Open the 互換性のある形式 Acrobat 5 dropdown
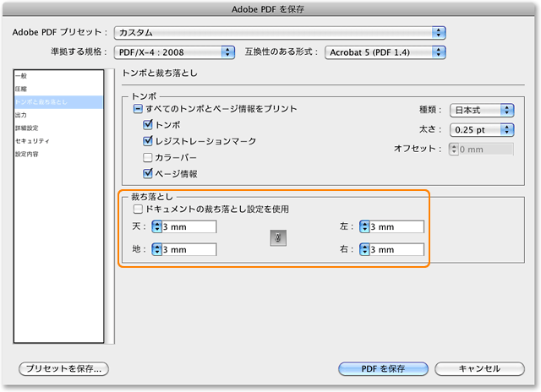 tap(385, 52)
